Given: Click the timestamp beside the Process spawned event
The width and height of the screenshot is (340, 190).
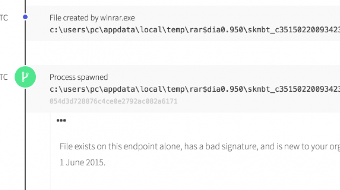Looking at the screenshot, I should [x=4, y=77].
